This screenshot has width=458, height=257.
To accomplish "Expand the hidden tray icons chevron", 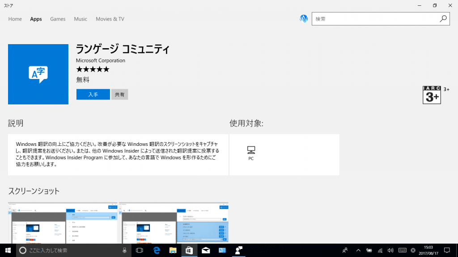I will coord(358,250).
